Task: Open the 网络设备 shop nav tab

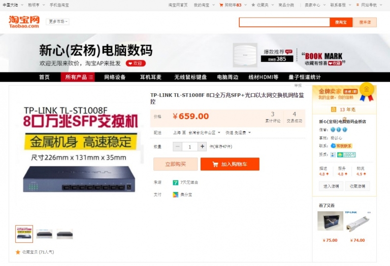Action: tap(115, 77)
